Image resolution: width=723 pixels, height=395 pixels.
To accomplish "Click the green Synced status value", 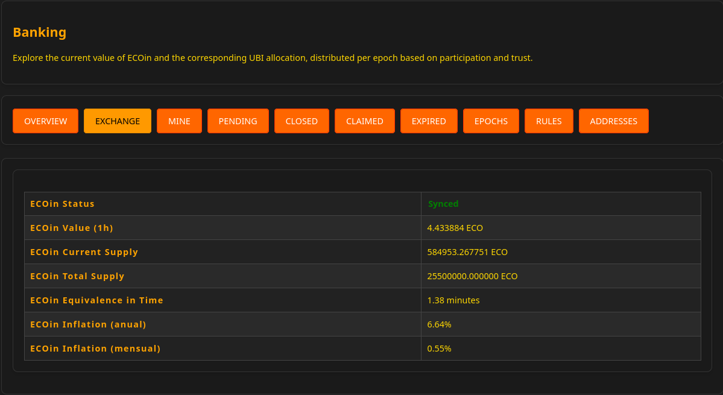I will click(x=443, y=204).
